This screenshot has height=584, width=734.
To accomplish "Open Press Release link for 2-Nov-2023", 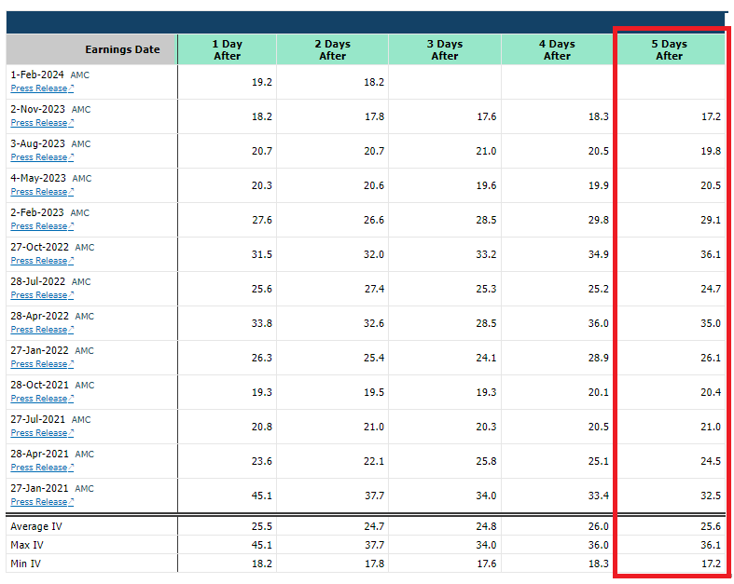I will (x=42, y=123).
